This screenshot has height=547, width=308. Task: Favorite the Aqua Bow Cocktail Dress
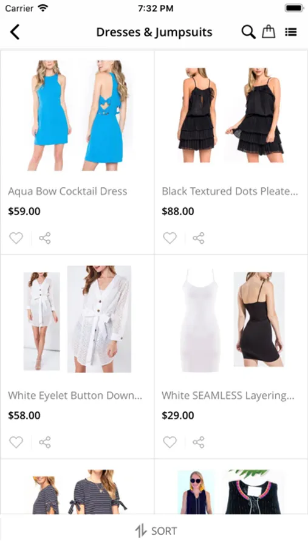pyautogui.click(x=16, y=238)
